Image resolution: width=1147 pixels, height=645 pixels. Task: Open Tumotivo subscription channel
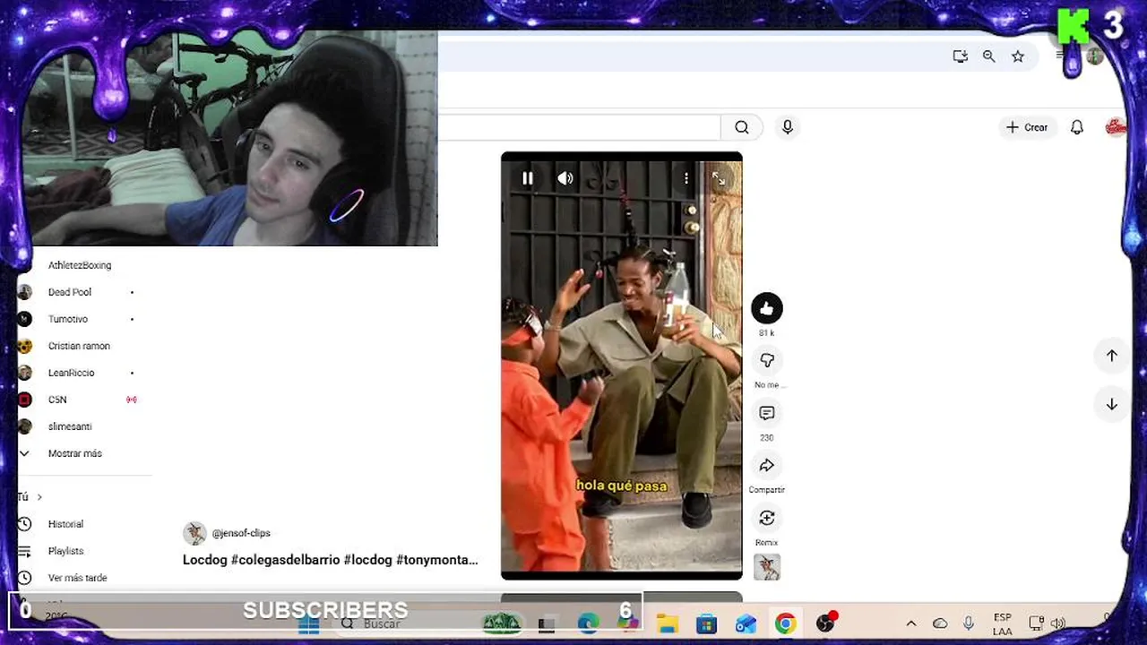point(68,319)
